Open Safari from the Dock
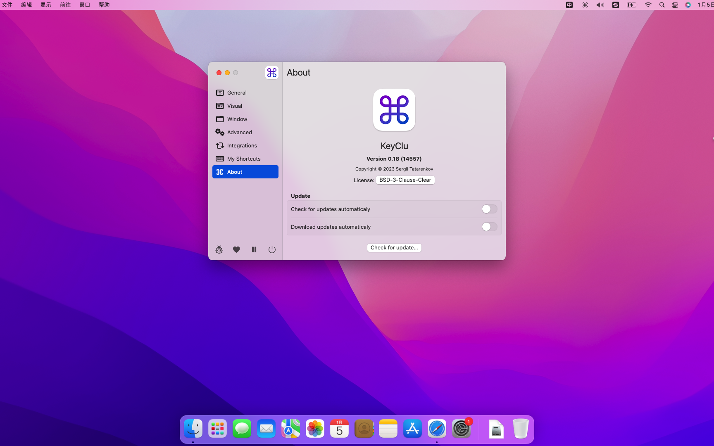Image resolution: width=714 pixels, height=446 pixels. [437, 429]
